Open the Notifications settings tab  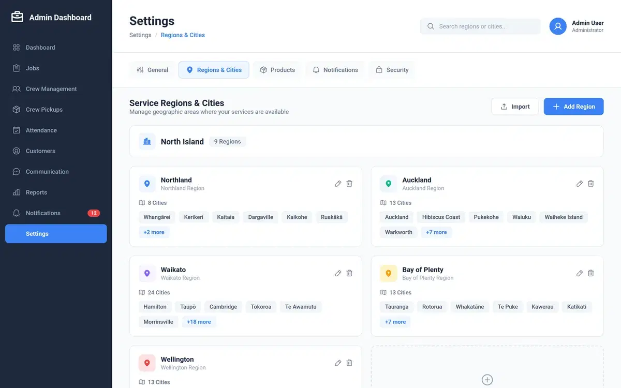pos(335,70)
